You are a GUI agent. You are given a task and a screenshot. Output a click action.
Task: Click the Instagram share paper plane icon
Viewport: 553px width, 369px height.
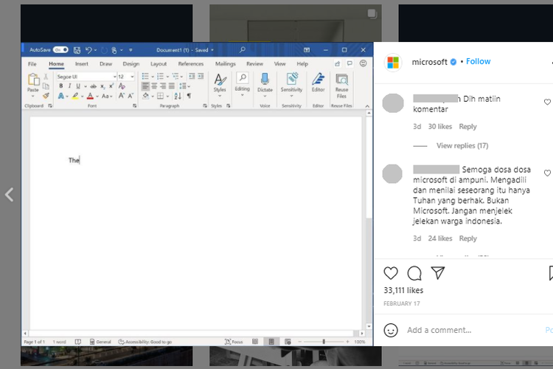pyautogui.click(x=438, y=274)
